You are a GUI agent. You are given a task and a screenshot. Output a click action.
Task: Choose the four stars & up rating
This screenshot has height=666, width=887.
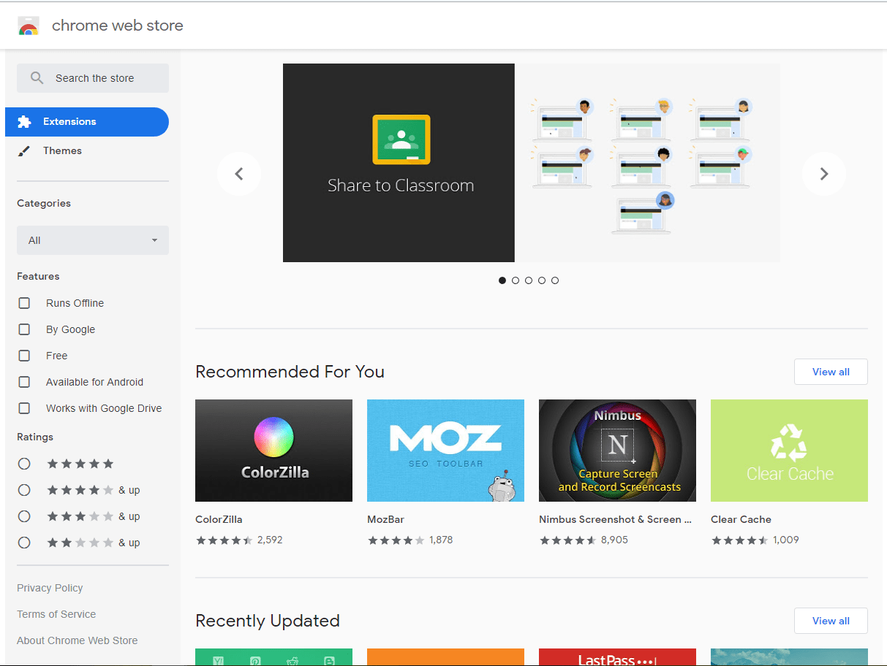[24, 490]
